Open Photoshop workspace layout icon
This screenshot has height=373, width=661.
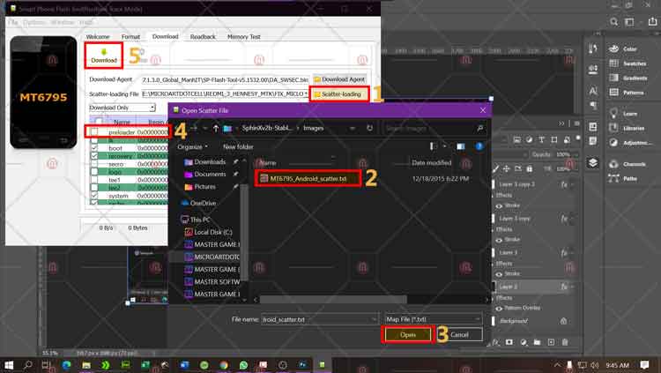(x=629, y=22)
